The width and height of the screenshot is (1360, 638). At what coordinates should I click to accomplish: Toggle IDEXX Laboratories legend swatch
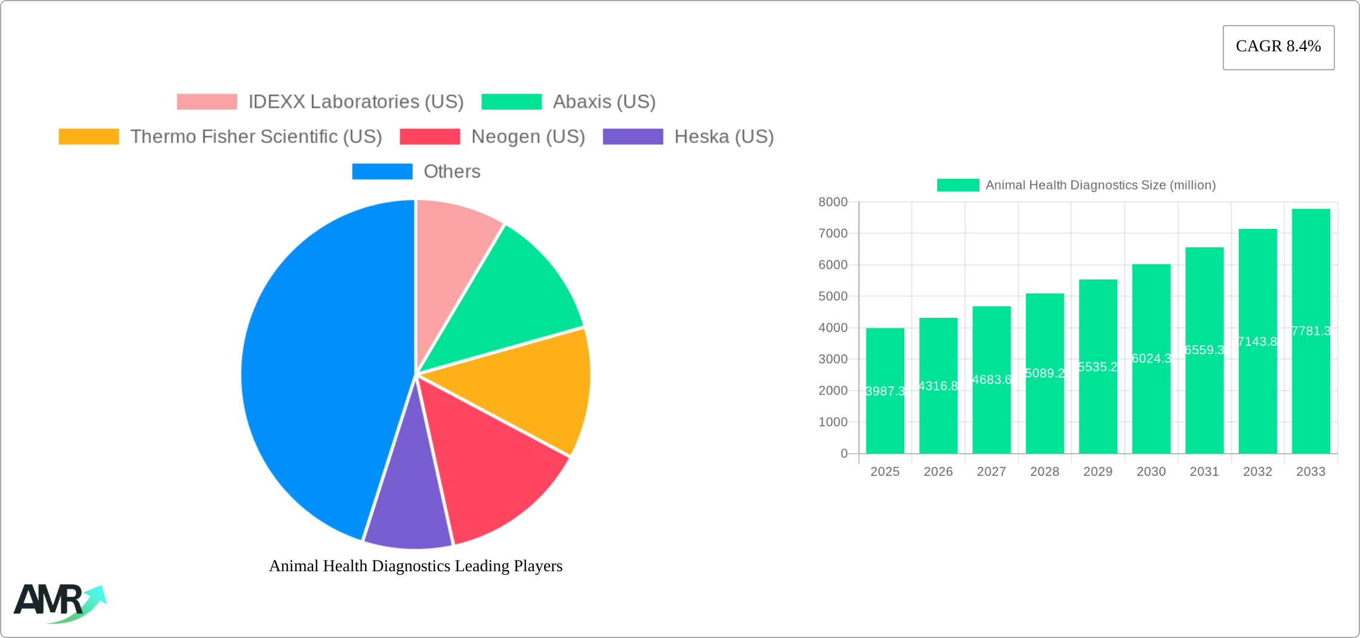coord(207,102)
